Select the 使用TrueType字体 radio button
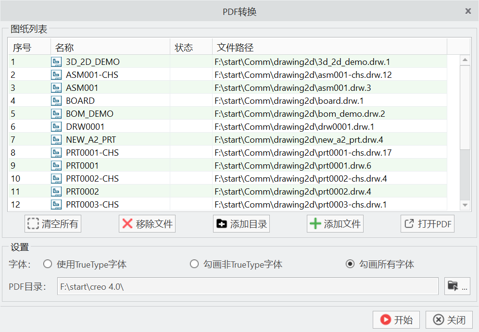The width and height of the screenshot is (479, 332). click(48, 264)
